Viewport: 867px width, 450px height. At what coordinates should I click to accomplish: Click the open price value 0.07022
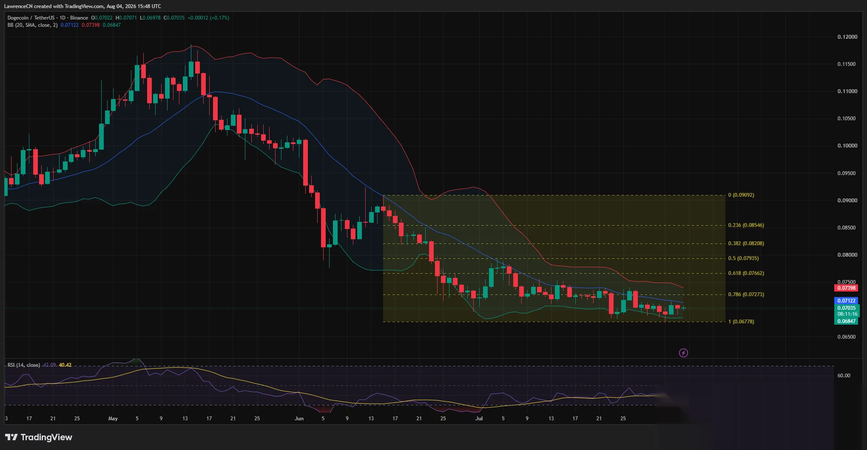pos(103,18)
